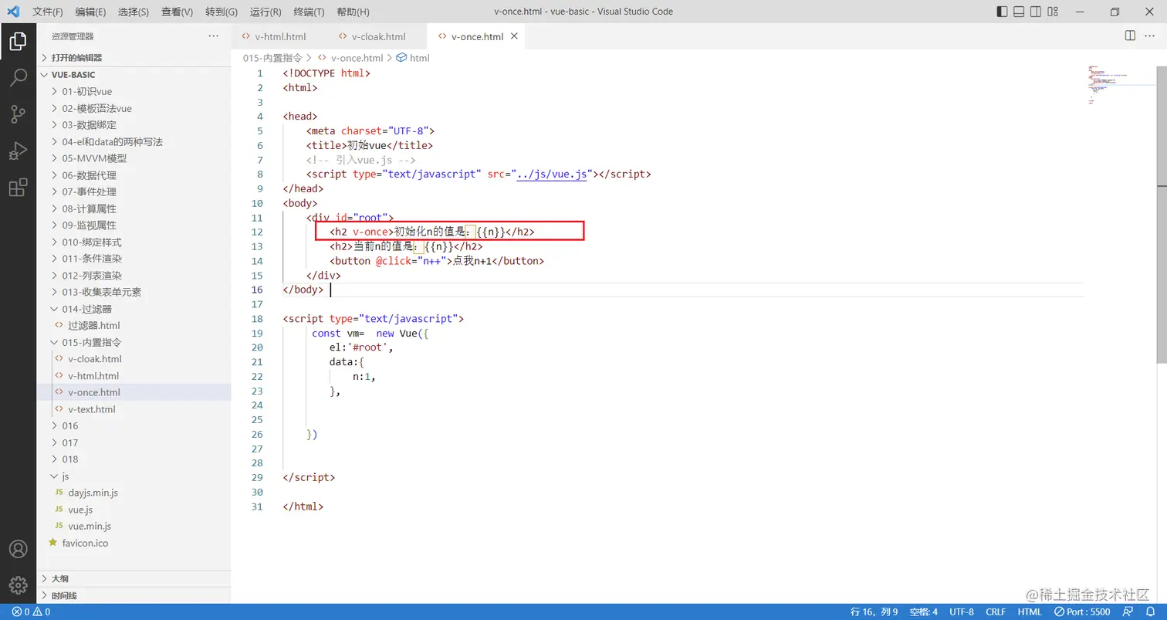Collapse js folder
This screenshot has width=1167, height=620.
134,476
